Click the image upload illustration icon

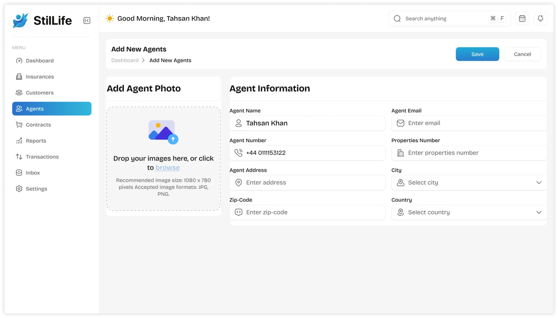(x=163, y=132)
